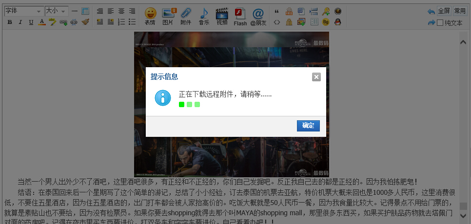Click the round dark lens icon
The width and height of the screenshot is (471, 224).
(x=338, y=11)
